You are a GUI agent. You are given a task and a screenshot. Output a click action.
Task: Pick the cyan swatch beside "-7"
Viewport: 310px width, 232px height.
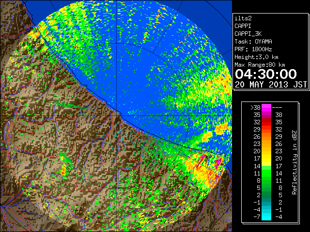coord(266,217)
